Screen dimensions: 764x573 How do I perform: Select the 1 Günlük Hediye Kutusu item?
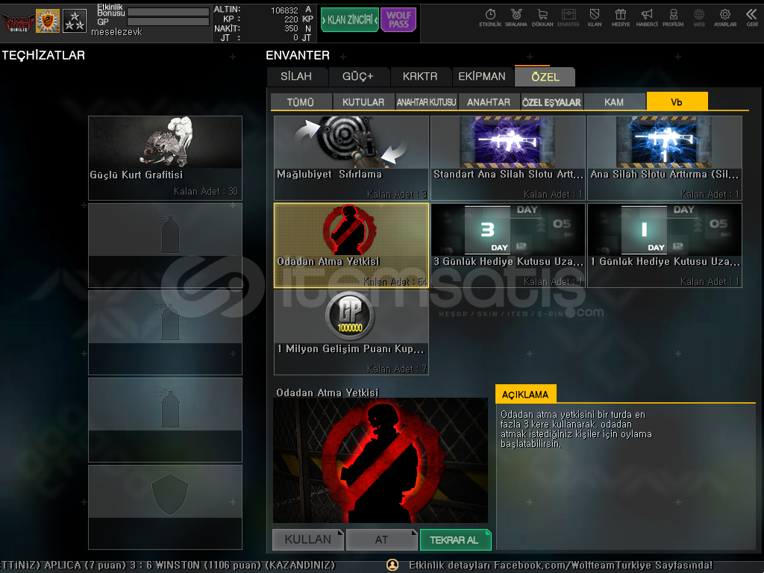coord(665,245)
